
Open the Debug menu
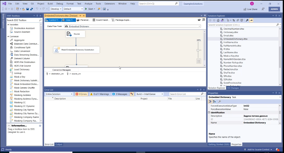pos(60,4)
